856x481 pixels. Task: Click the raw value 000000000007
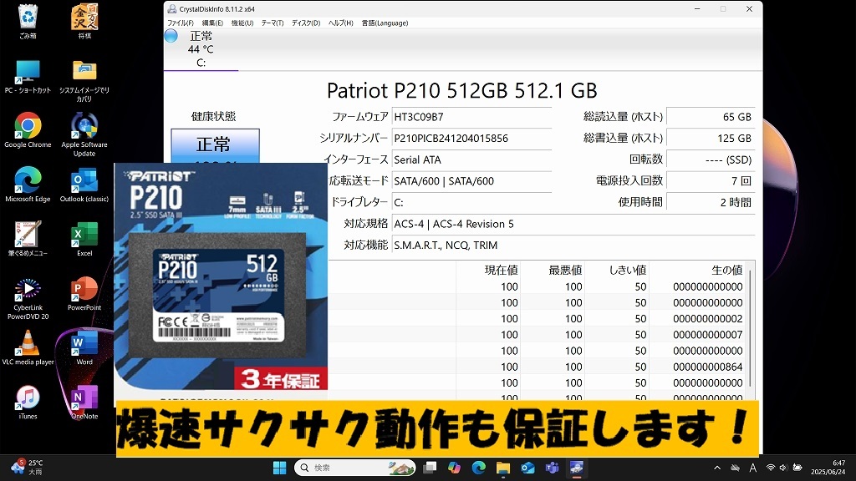(707, 335)
